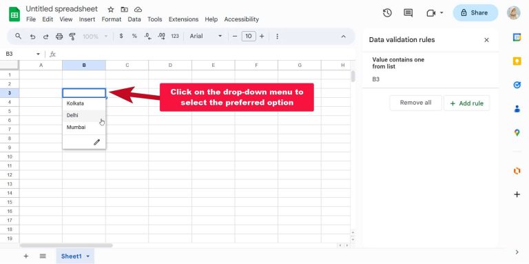The image size is (529, 264).
Task: Click the vertical scrollbar thumb
Action: coord(353,76)
